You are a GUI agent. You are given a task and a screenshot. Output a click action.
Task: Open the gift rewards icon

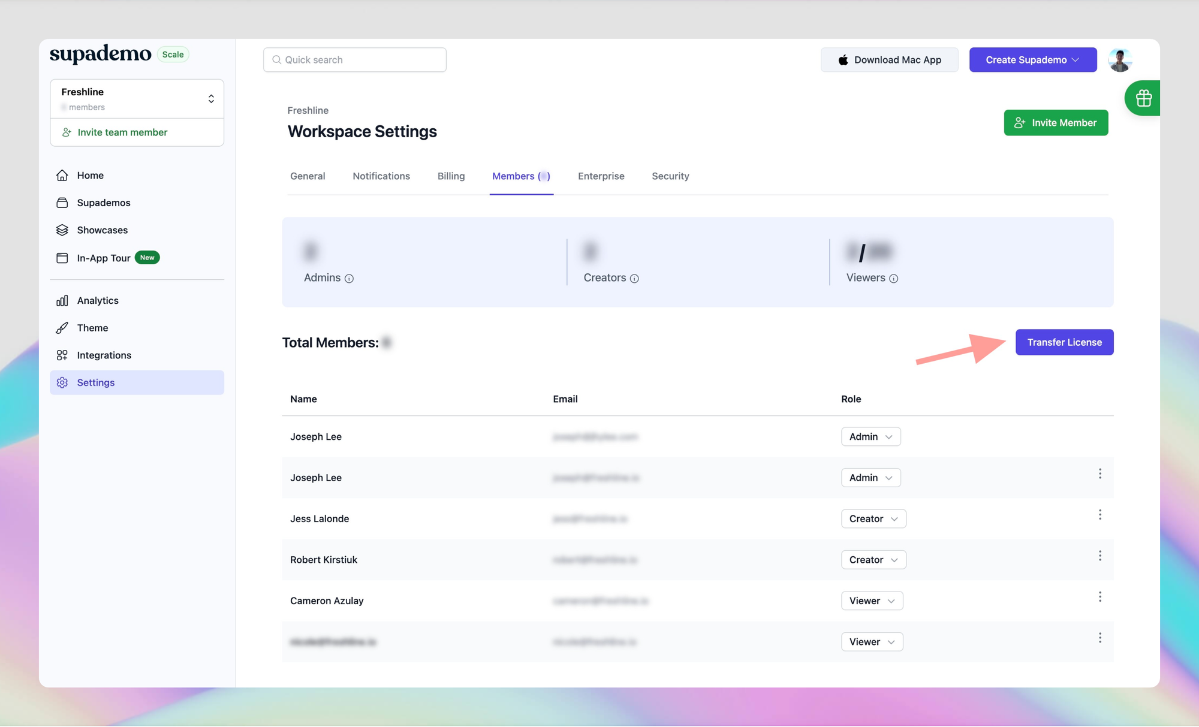coord(1143,98)
